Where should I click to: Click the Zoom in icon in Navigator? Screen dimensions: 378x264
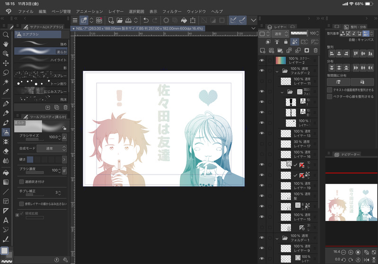(x=351, y=252)
